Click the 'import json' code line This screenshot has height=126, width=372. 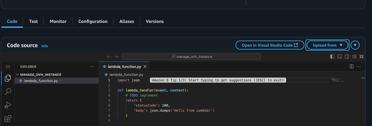128,80
